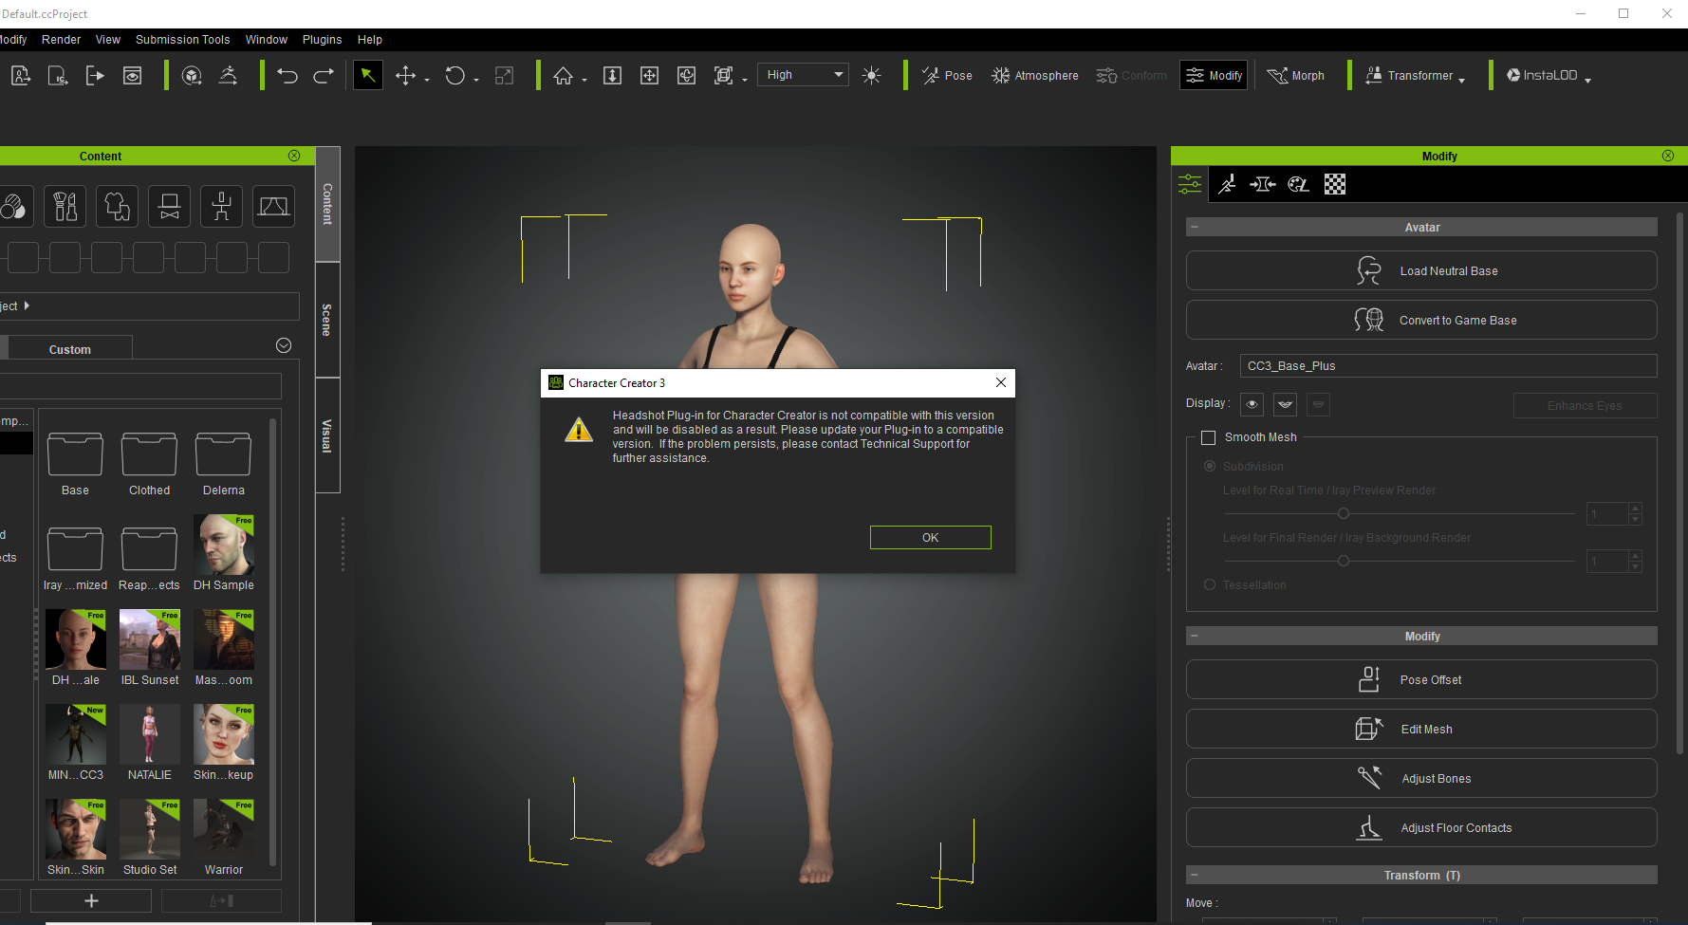This screenshot has height=925, width=1688.
Task: Click Load Neutral Base button
Action: point(1420,270)
